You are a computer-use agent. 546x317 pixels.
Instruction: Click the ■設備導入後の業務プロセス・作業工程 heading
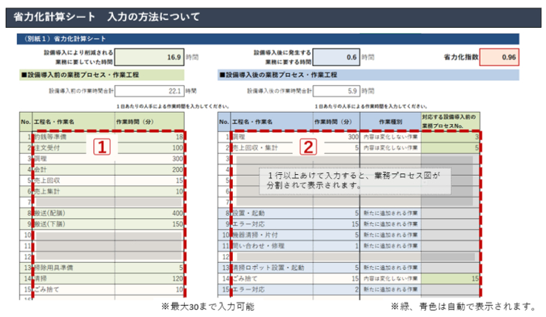368,75
